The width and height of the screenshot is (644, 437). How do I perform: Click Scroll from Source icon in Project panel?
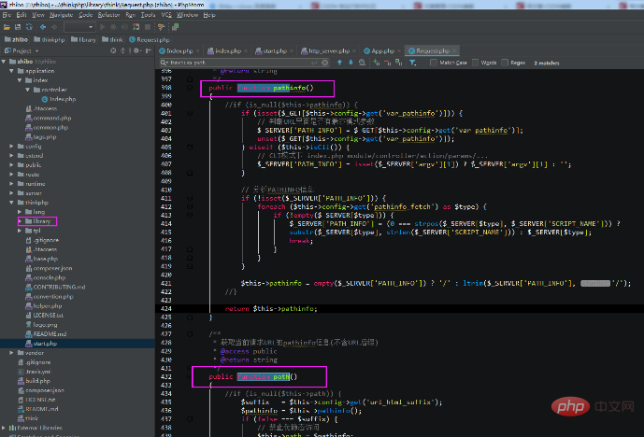tap(113, 50)
